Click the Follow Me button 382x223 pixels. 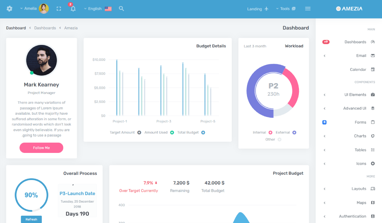(41, 148)
